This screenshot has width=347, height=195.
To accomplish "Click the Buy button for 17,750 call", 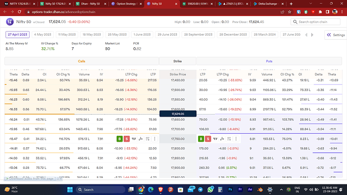I will tap(120, 139).
